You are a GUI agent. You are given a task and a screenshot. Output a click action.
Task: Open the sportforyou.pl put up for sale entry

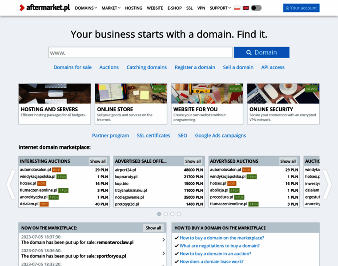pos(93,254)
